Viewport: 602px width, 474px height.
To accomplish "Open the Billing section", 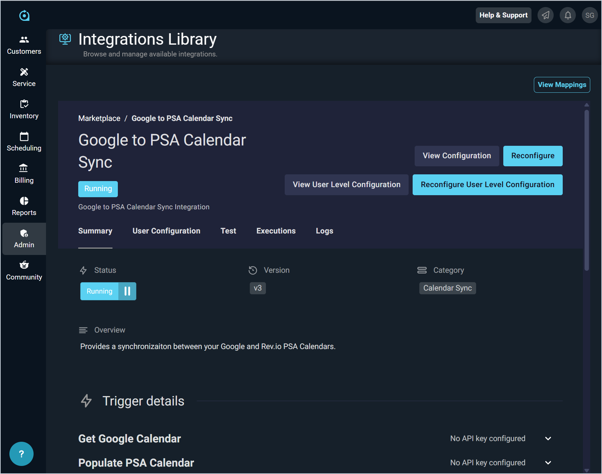I will point(24,174).
